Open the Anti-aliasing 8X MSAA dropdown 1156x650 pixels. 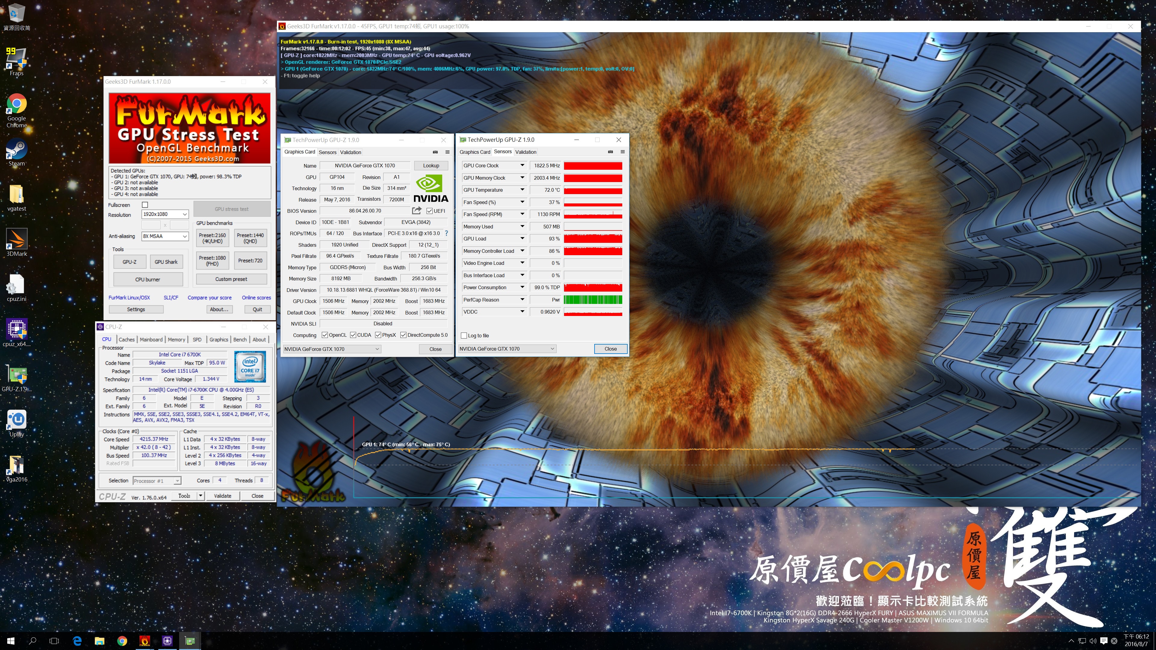pos(165,236)
